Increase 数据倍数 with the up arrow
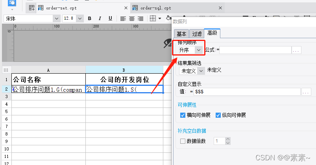Image resolution: width=316 pixels, height=165 pixels. point(228,139)
